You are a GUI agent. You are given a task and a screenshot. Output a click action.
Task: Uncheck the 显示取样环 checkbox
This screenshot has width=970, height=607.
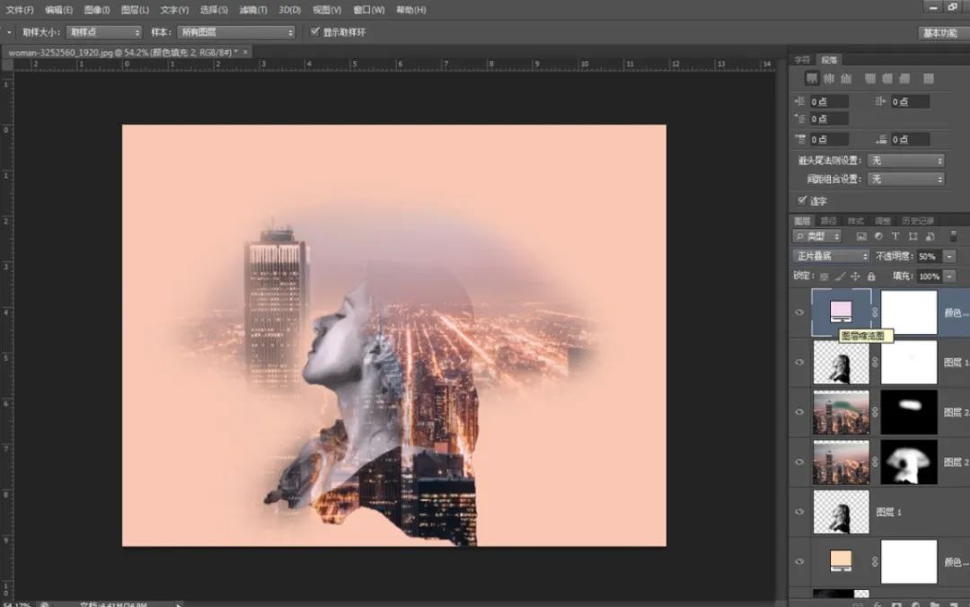coord(315,31)
